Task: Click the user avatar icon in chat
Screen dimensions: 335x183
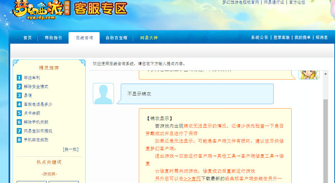Action: 103,94
